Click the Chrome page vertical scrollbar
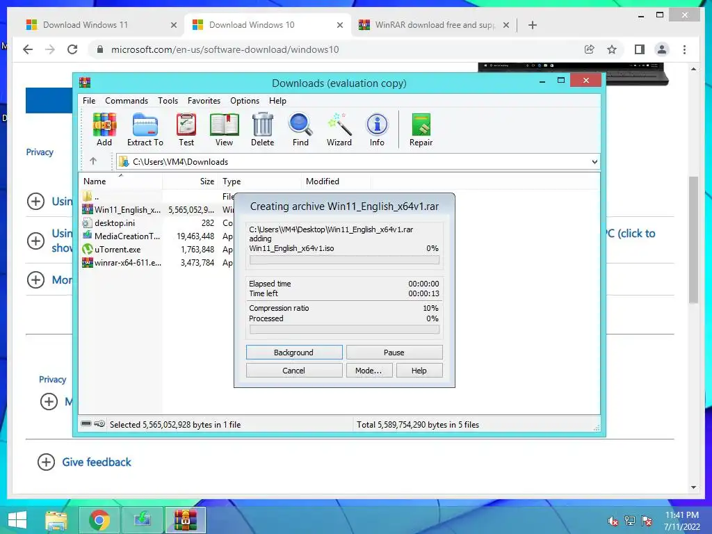Viewport: 712px width, 534px height. [693, 240]
